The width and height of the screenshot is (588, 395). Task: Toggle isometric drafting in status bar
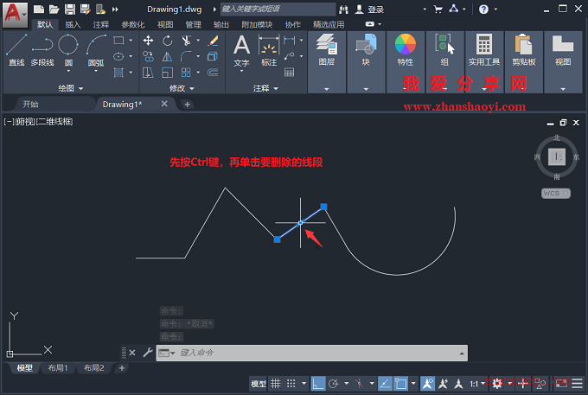click(359, 384)
